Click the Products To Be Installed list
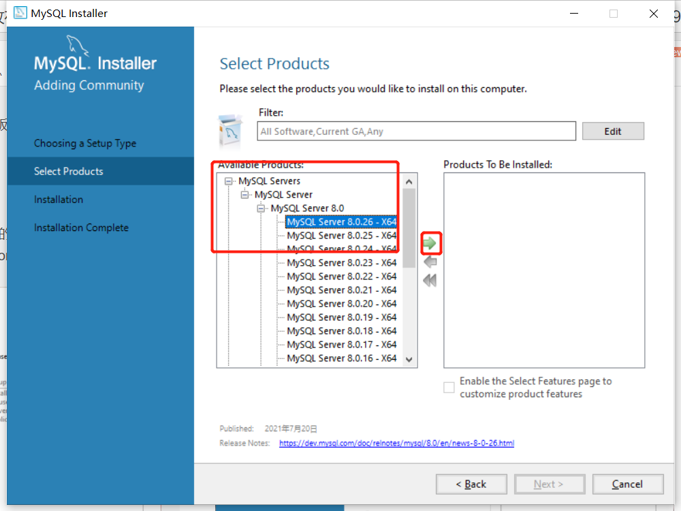The image size is (681, 511). (x=544, y=270)
